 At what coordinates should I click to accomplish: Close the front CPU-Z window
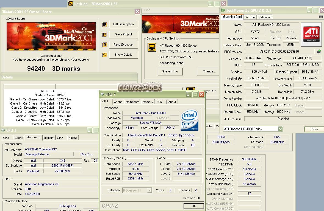[201, 94]
